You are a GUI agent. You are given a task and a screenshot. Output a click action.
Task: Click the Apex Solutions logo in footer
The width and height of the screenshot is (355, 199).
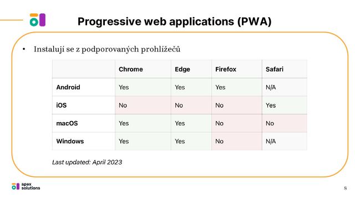coord(26,186)
